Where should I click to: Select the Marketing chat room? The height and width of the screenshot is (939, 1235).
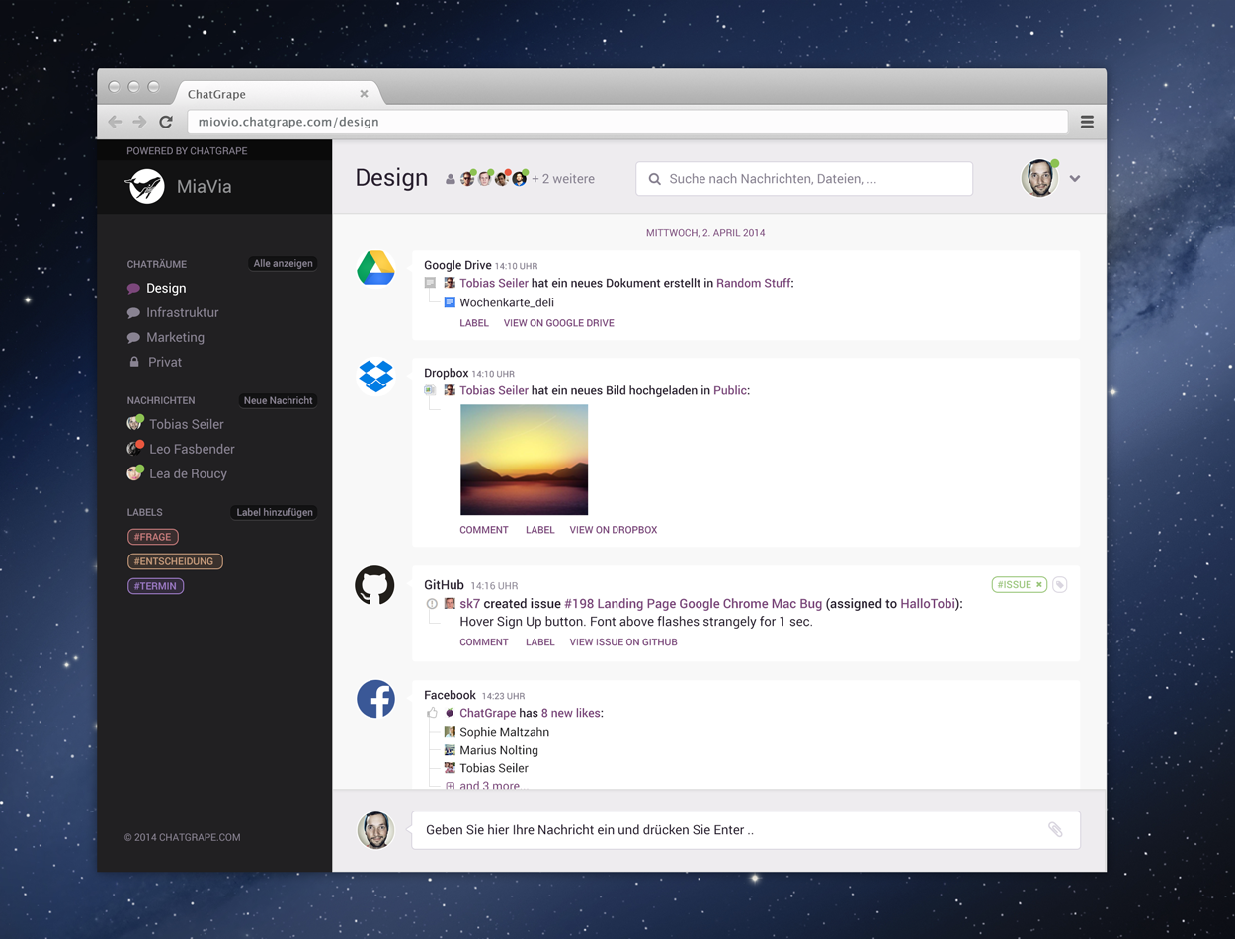[x=175, y=337]
